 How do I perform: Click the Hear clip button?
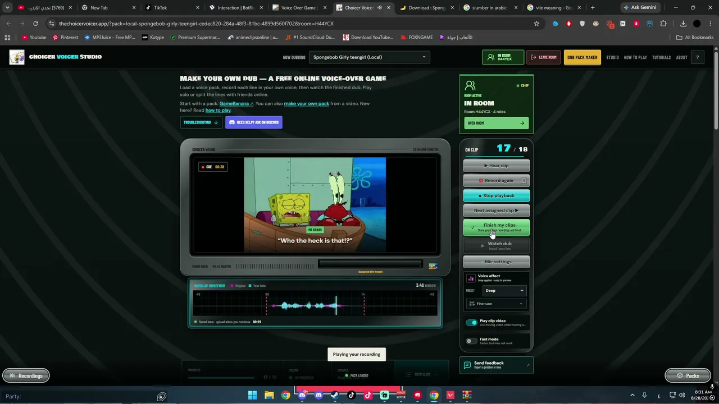pos(497,166)
